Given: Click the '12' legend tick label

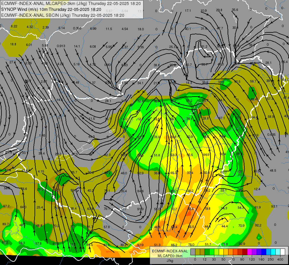Looking at the screenshot, I should point(204,259).
